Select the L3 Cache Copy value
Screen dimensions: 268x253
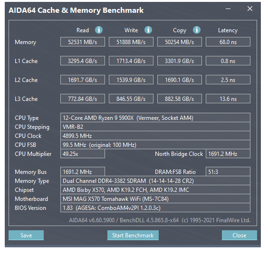[x=180, y=99]
